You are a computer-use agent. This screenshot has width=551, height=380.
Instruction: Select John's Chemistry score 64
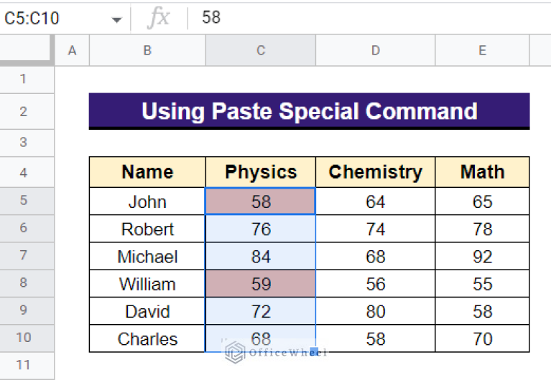(375, 201)
